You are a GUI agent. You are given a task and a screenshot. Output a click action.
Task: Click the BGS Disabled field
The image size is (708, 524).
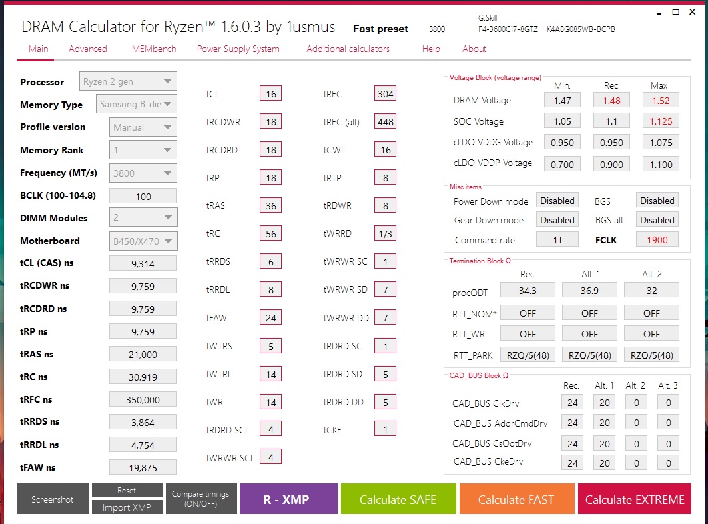pos(657,200)
